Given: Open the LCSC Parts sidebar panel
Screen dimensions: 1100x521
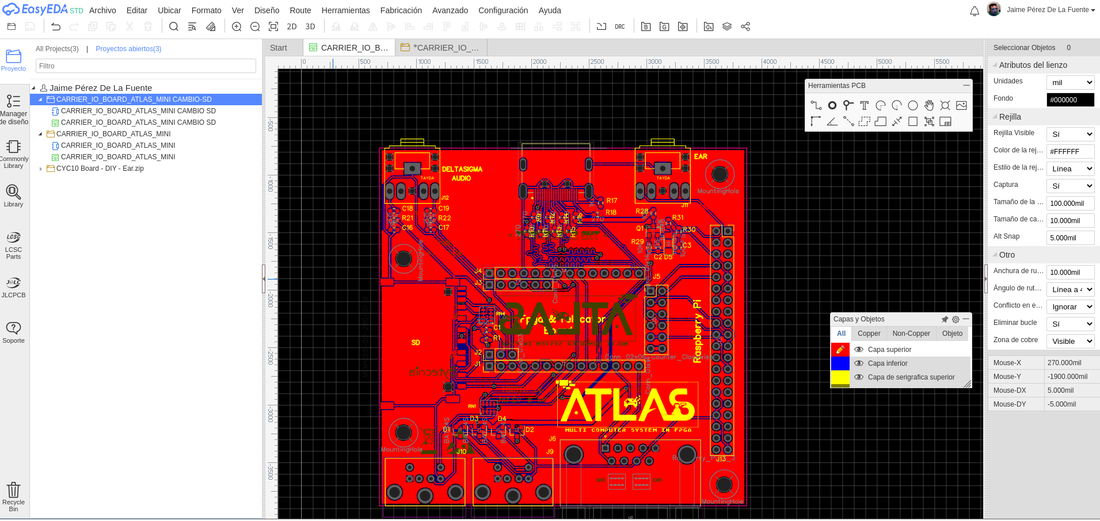Looking at the screenshot, I should coord(13,246).
